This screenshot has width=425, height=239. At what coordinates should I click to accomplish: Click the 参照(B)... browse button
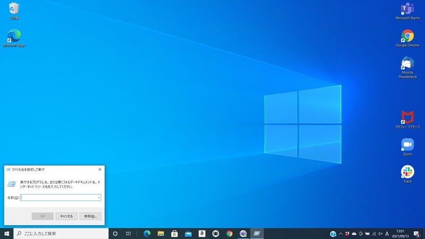click(x=90, y=216)
